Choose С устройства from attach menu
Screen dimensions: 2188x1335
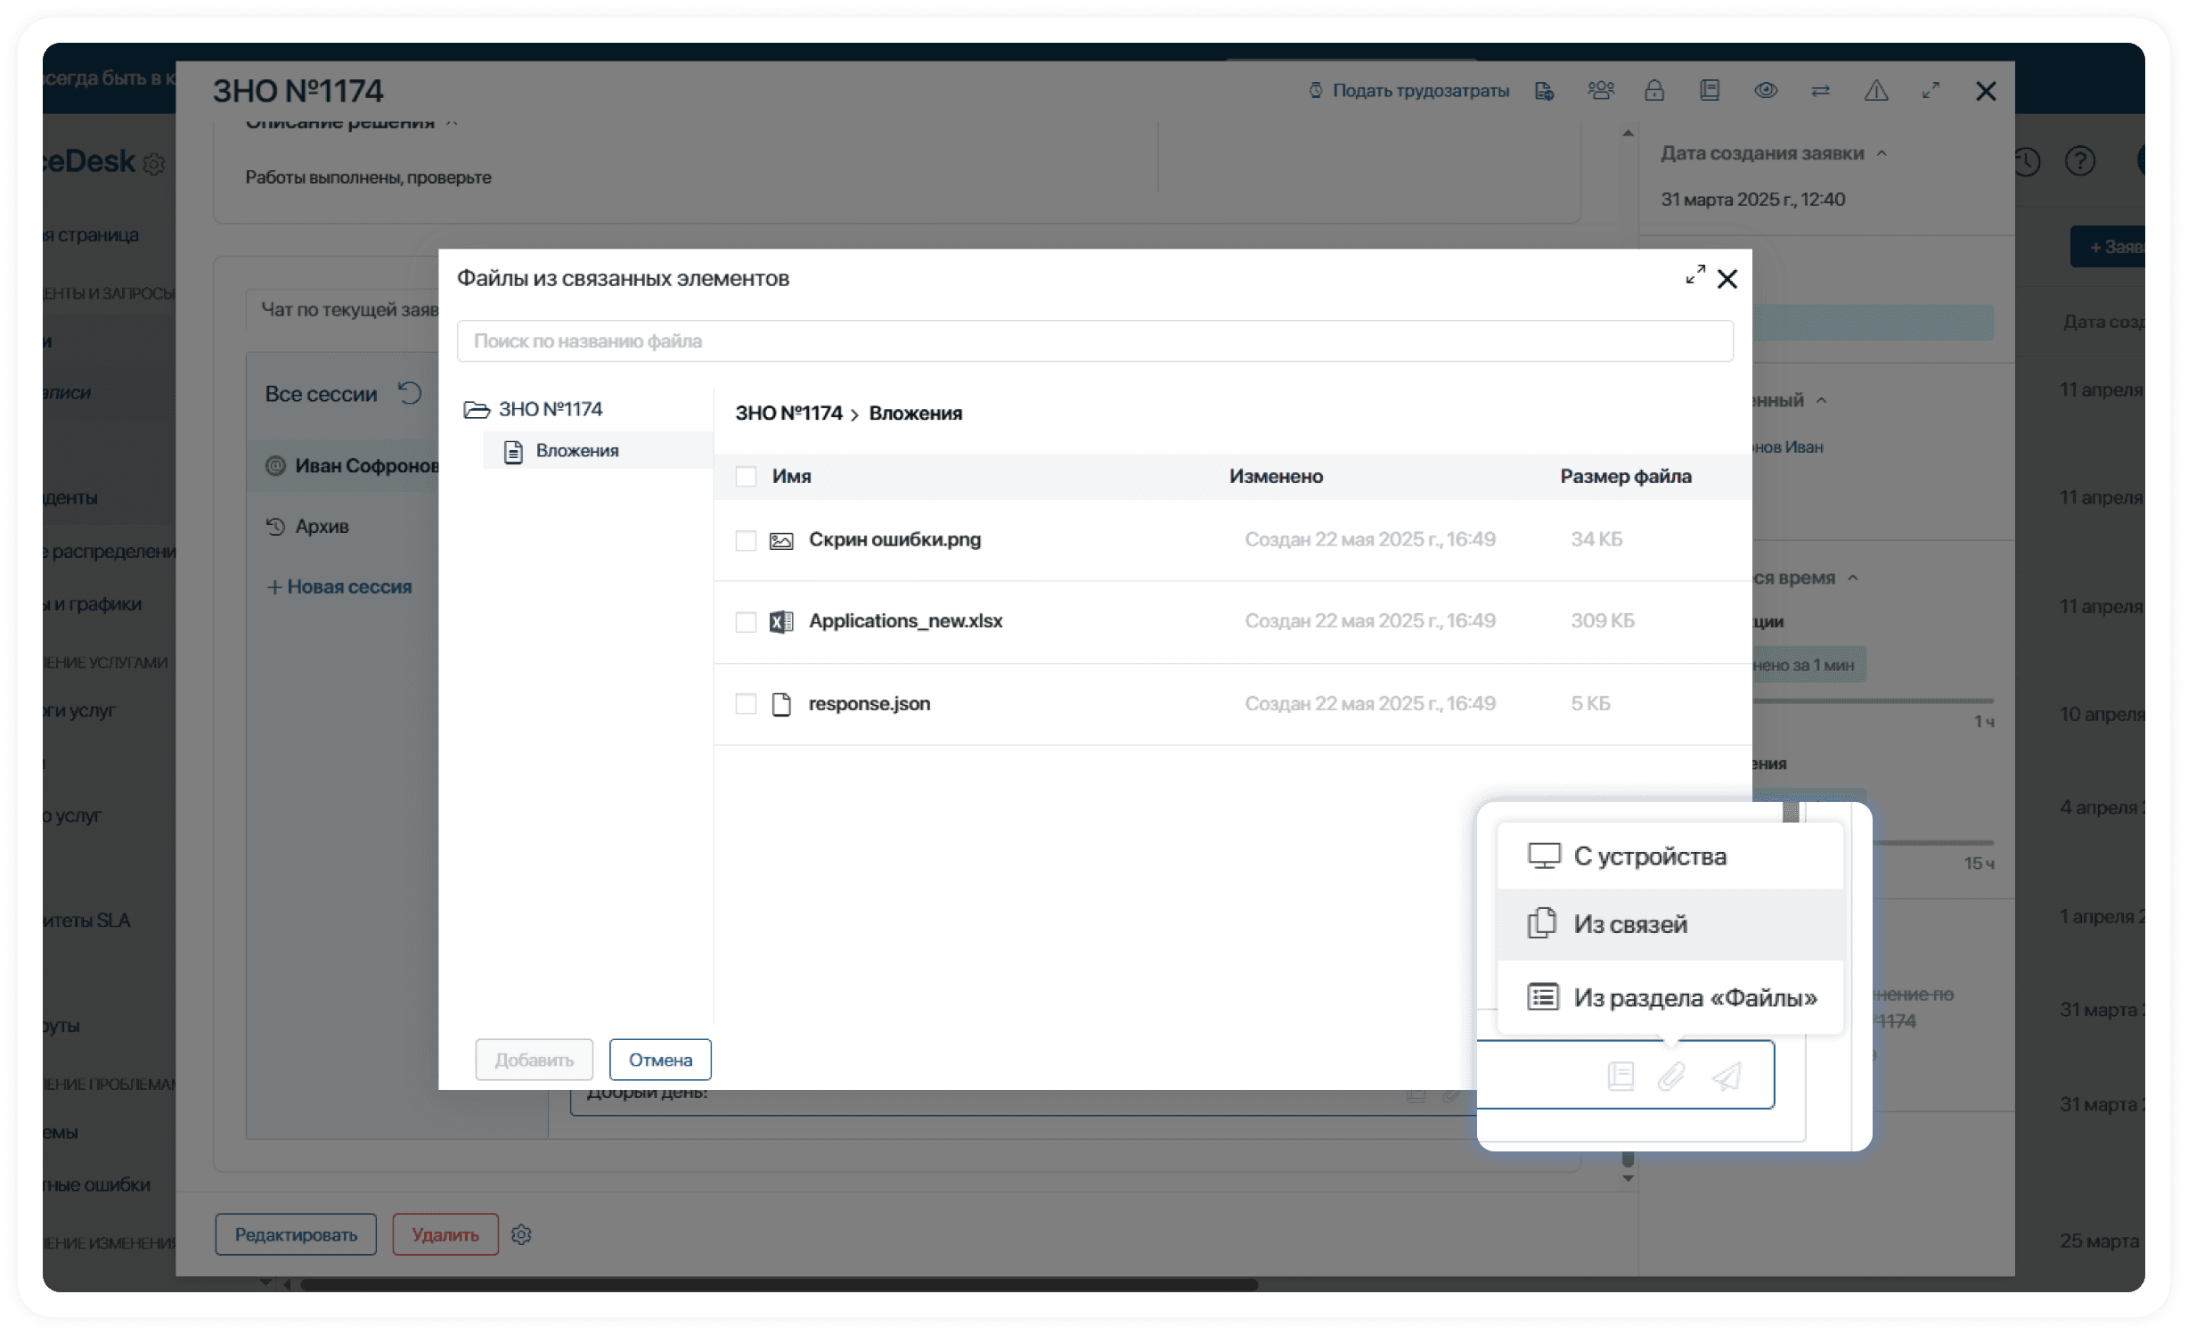pyautogui.click(x=1650, y=856)
